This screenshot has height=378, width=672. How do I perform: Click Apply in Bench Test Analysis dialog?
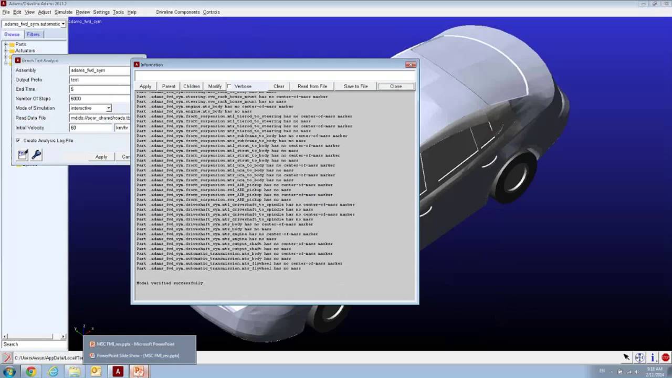(101, 157)
